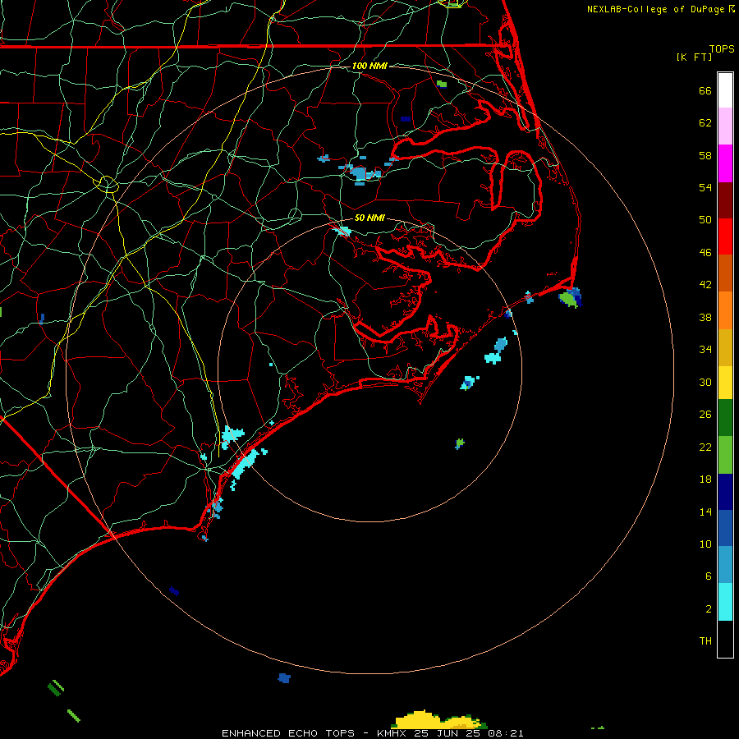Select the dark orange legend swatch

725,273
